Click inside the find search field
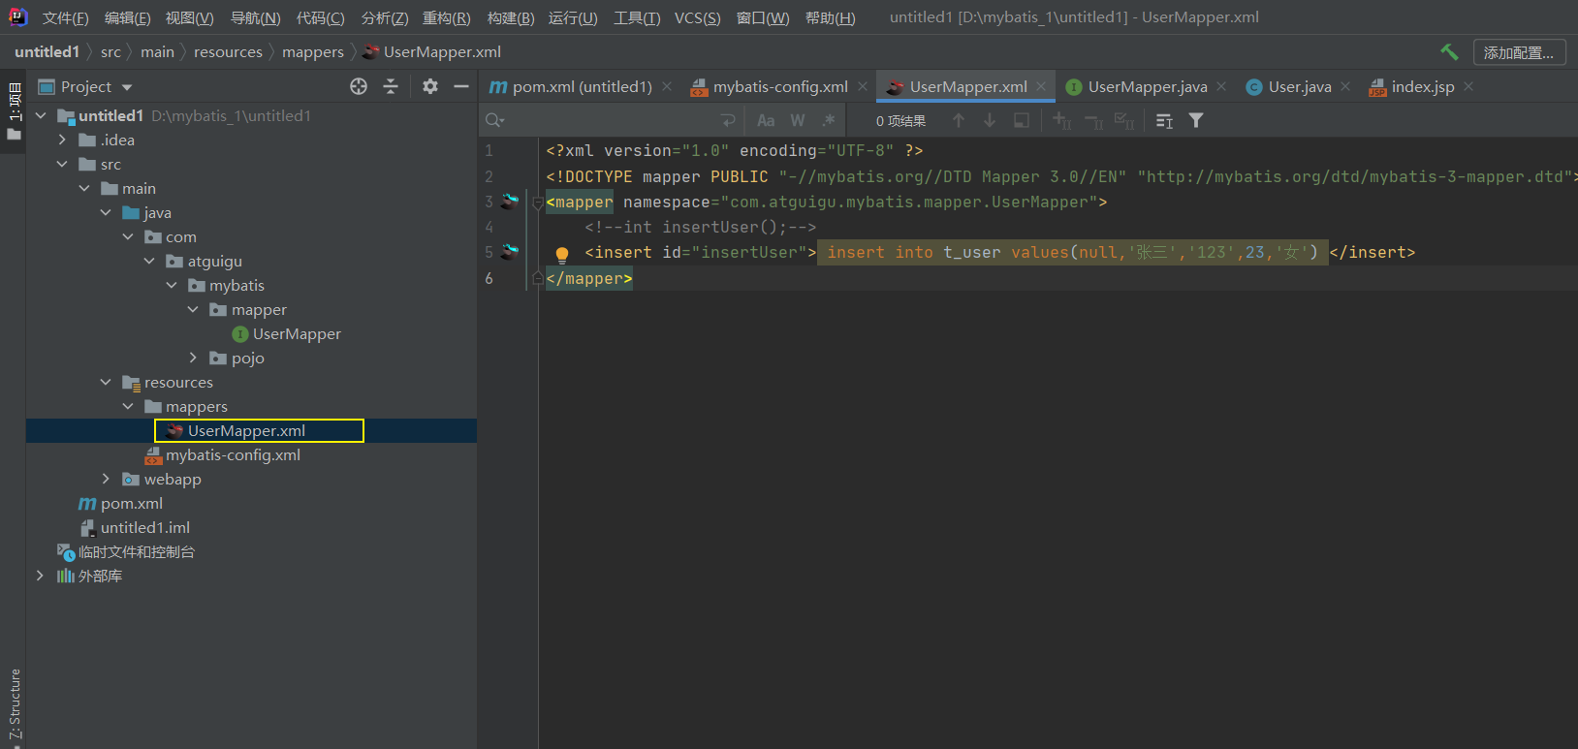This screenshot has width=1578, height=749. [x=611, y=120]
